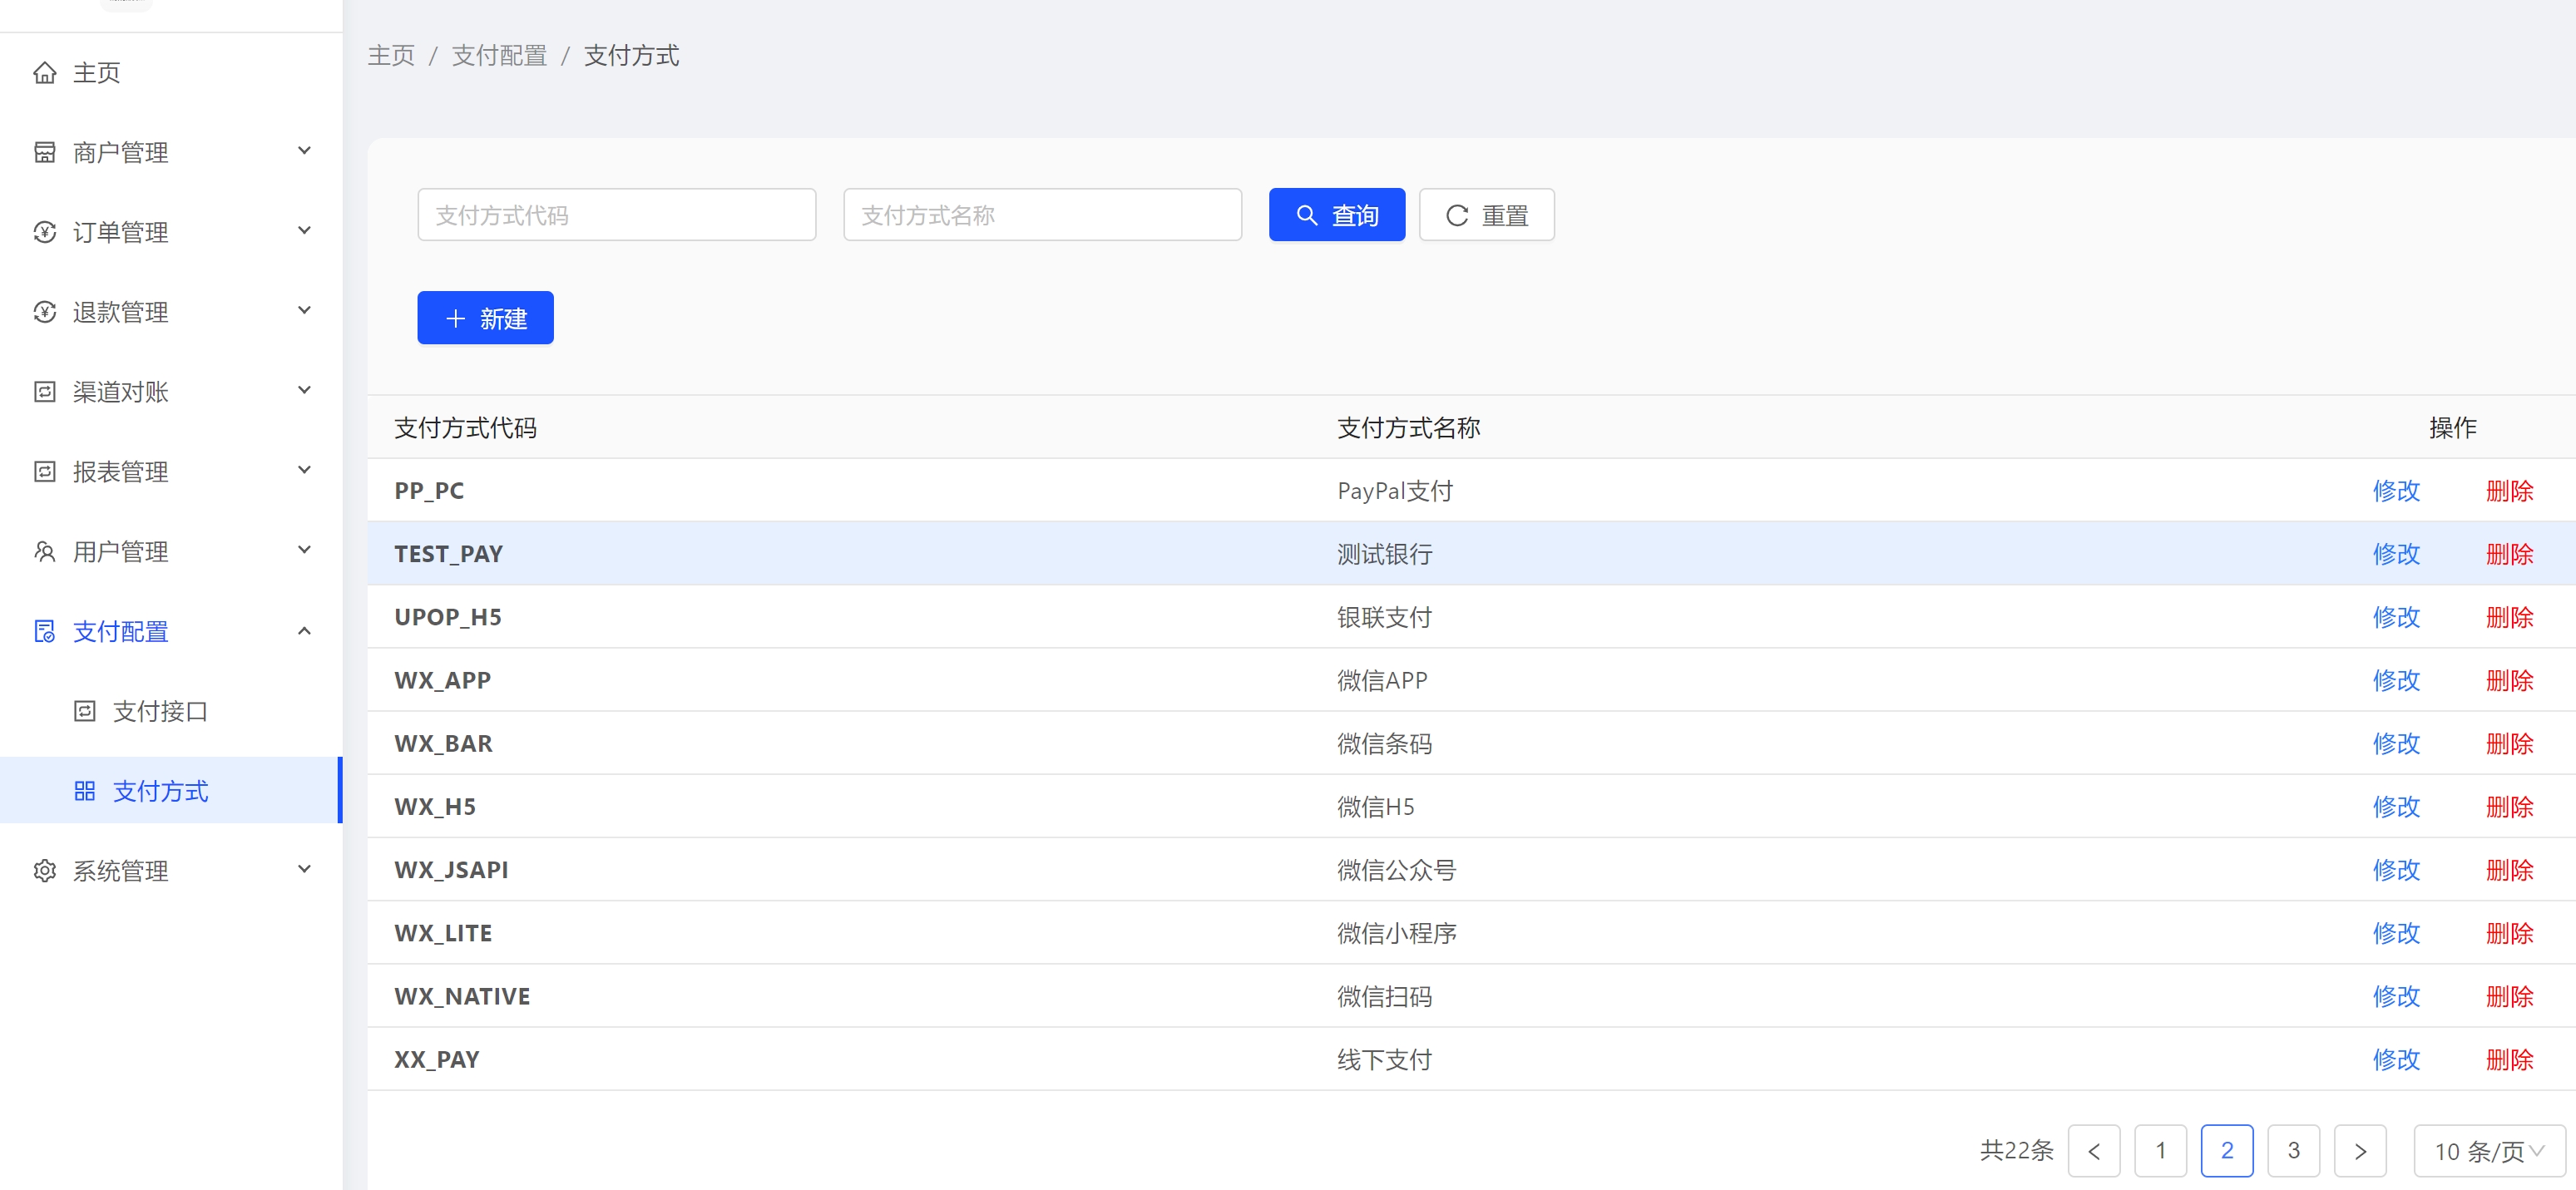Click 修改 for PP_PC row
2576x1190 pixels.
pos(2396,491)
